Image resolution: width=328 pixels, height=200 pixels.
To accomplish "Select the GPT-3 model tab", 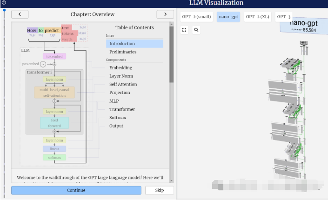I will tap(284, 17).
